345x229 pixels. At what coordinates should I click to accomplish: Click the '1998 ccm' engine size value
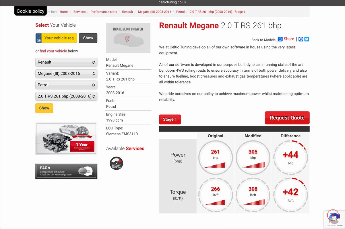point(115,120)
